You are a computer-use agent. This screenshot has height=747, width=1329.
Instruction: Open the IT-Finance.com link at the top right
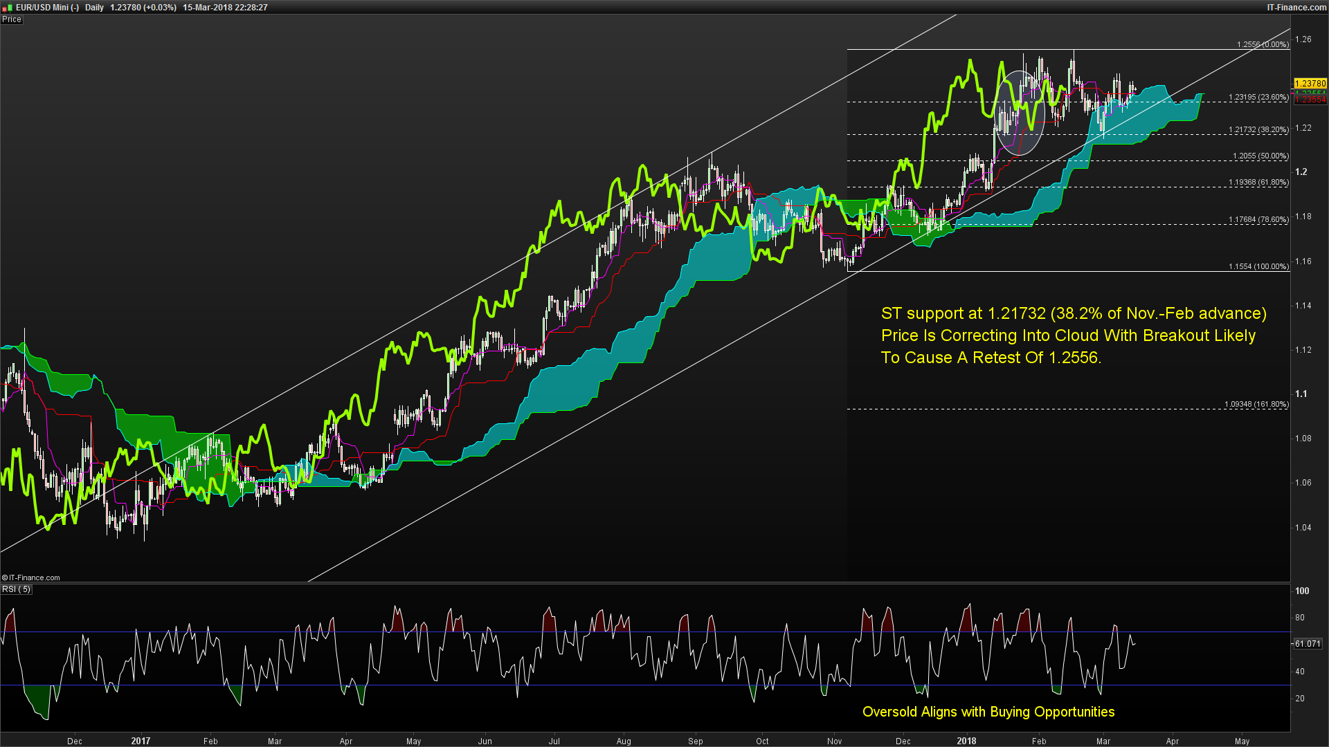1296,8
